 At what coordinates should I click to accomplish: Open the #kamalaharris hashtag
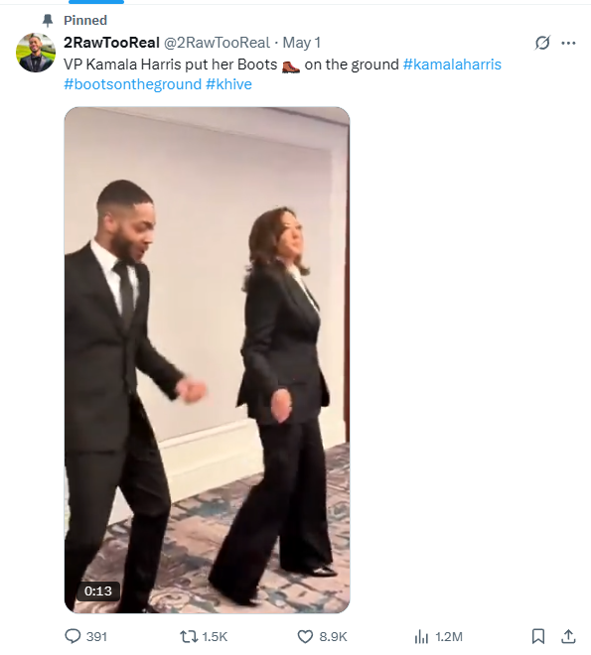[452, 65]
